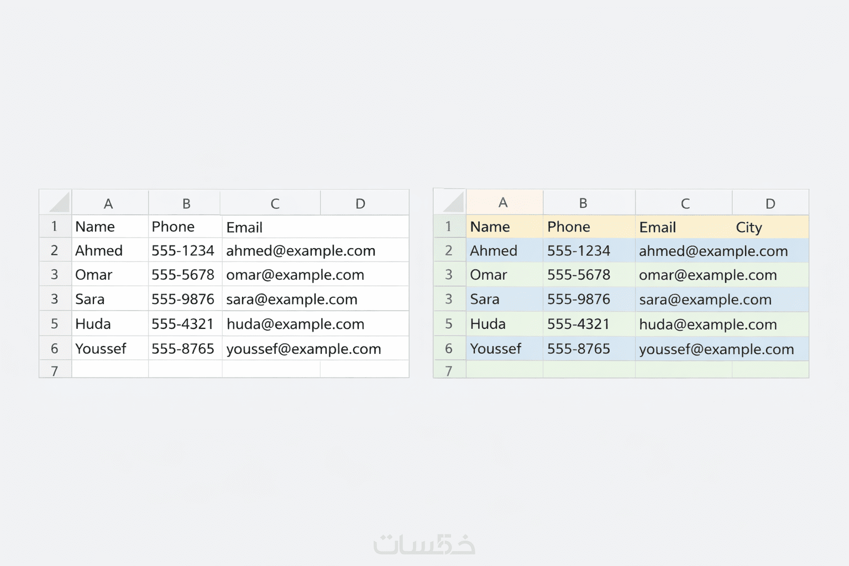This screenshot has height=566, width=849.
Task: Select 555-8765 cell in left table
Action: pyautogui.click(x=183, y=349)
